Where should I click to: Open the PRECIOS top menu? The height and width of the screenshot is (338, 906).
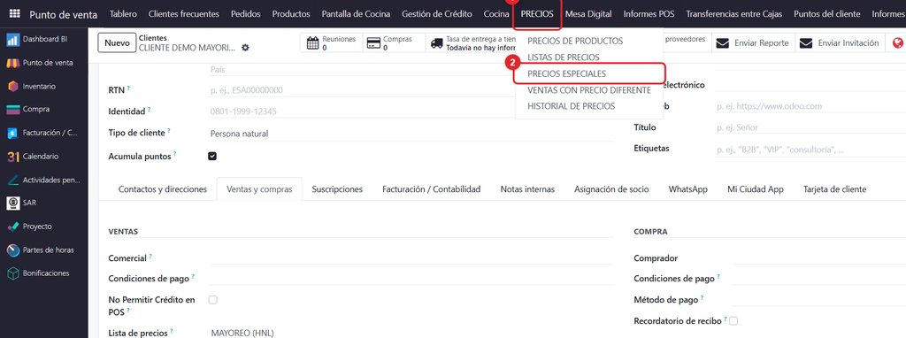tap(537, 14)
